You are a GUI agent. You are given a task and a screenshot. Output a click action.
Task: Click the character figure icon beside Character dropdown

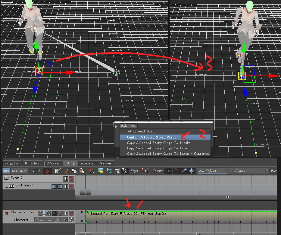tap(71, 220)
